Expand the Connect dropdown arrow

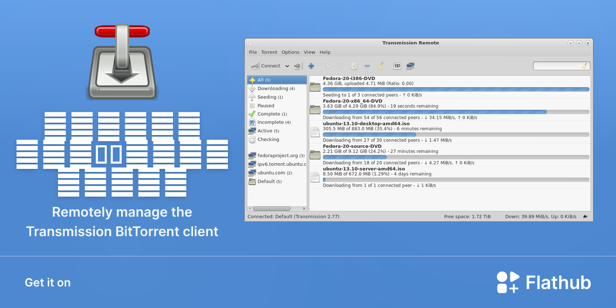point(287,66)
